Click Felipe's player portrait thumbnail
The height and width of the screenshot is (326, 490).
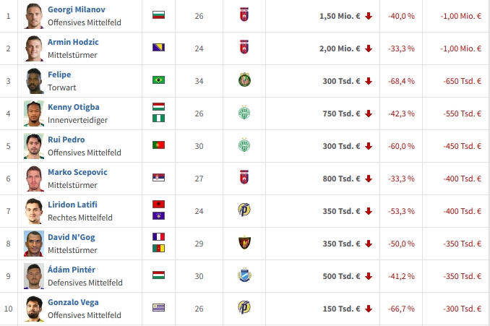(x=33, y=80)
